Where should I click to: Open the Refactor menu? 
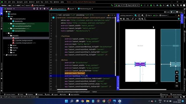[32, 2]
